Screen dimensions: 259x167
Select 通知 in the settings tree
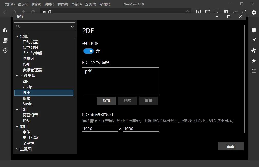tap(26, 64)
